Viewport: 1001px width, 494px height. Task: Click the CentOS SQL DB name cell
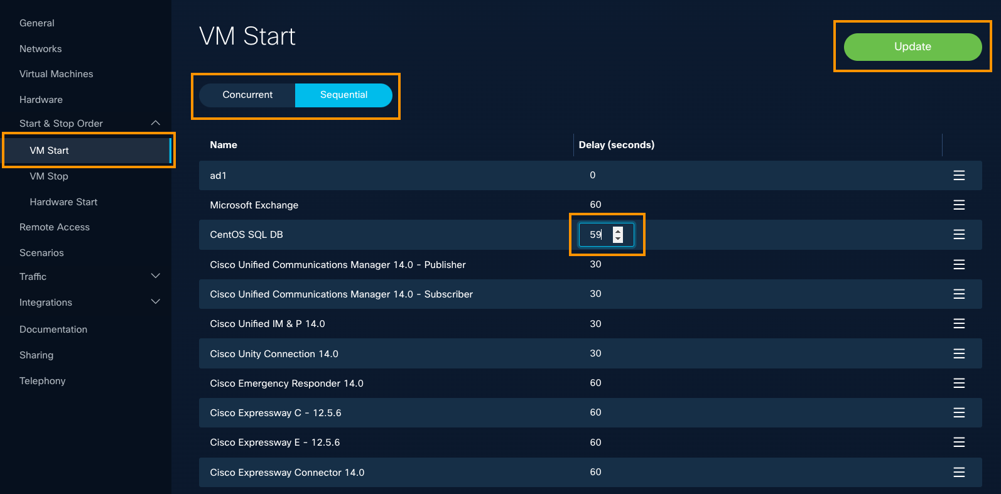[247, 235]
